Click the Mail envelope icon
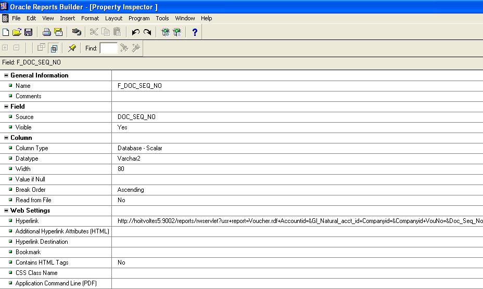This screenshot has width=483, height=289. pos(58,32)
